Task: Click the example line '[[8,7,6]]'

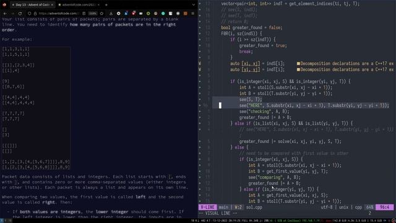Action: pyautogui.click(x=14, y=87)
